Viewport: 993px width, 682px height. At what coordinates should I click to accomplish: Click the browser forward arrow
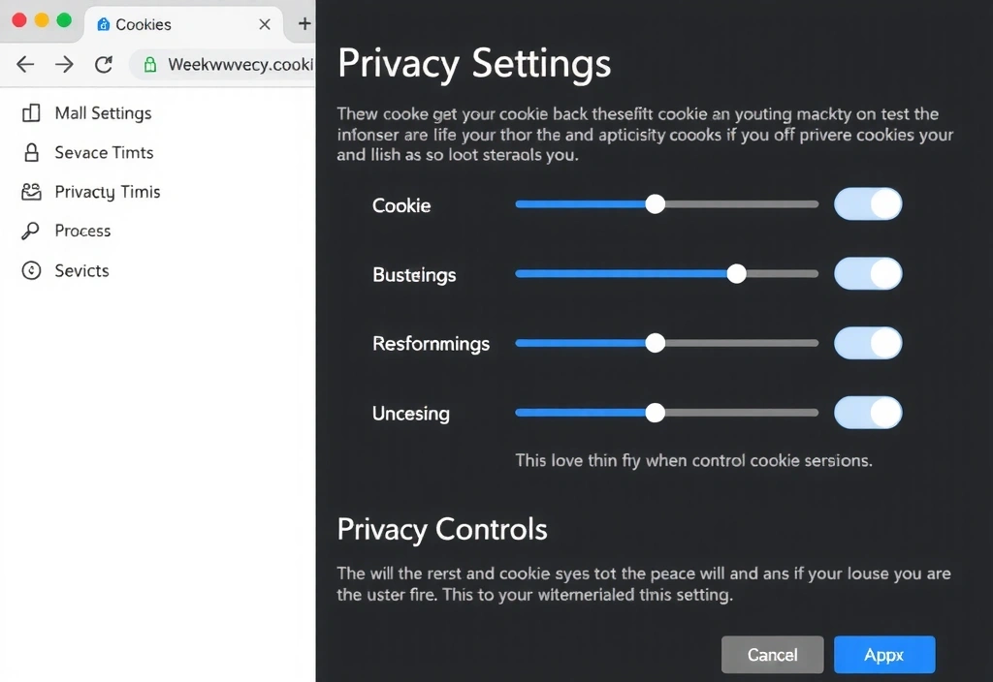64,65
